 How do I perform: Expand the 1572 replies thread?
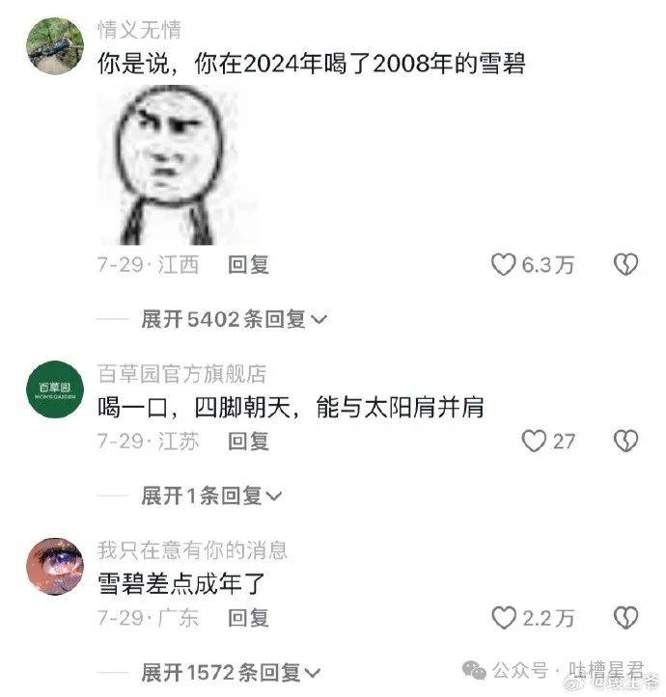click(231, 672)
